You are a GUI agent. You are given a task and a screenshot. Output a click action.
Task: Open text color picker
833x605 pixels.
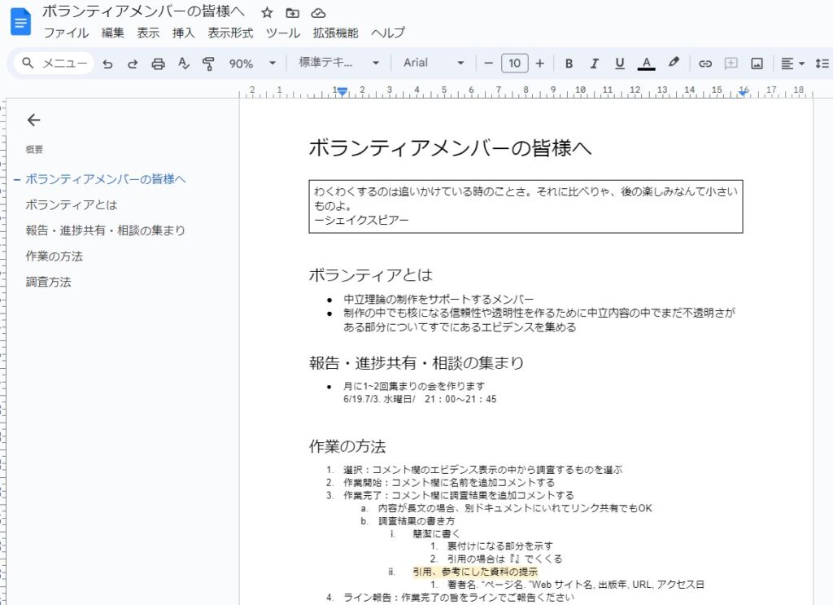[647, 64]
